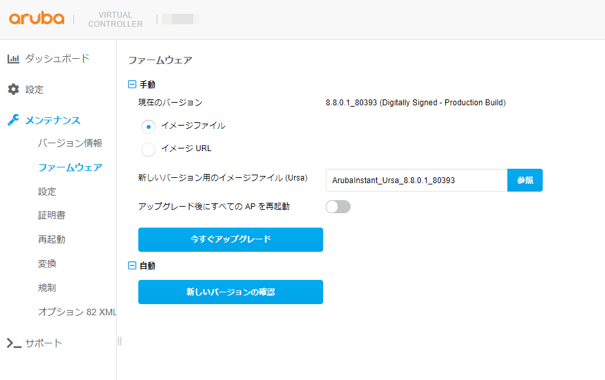The width and height of the screenshot is (605, 380).
Task: Select the イメージファイル radio button
Action: pyautogui.click(x=149, y=126)
